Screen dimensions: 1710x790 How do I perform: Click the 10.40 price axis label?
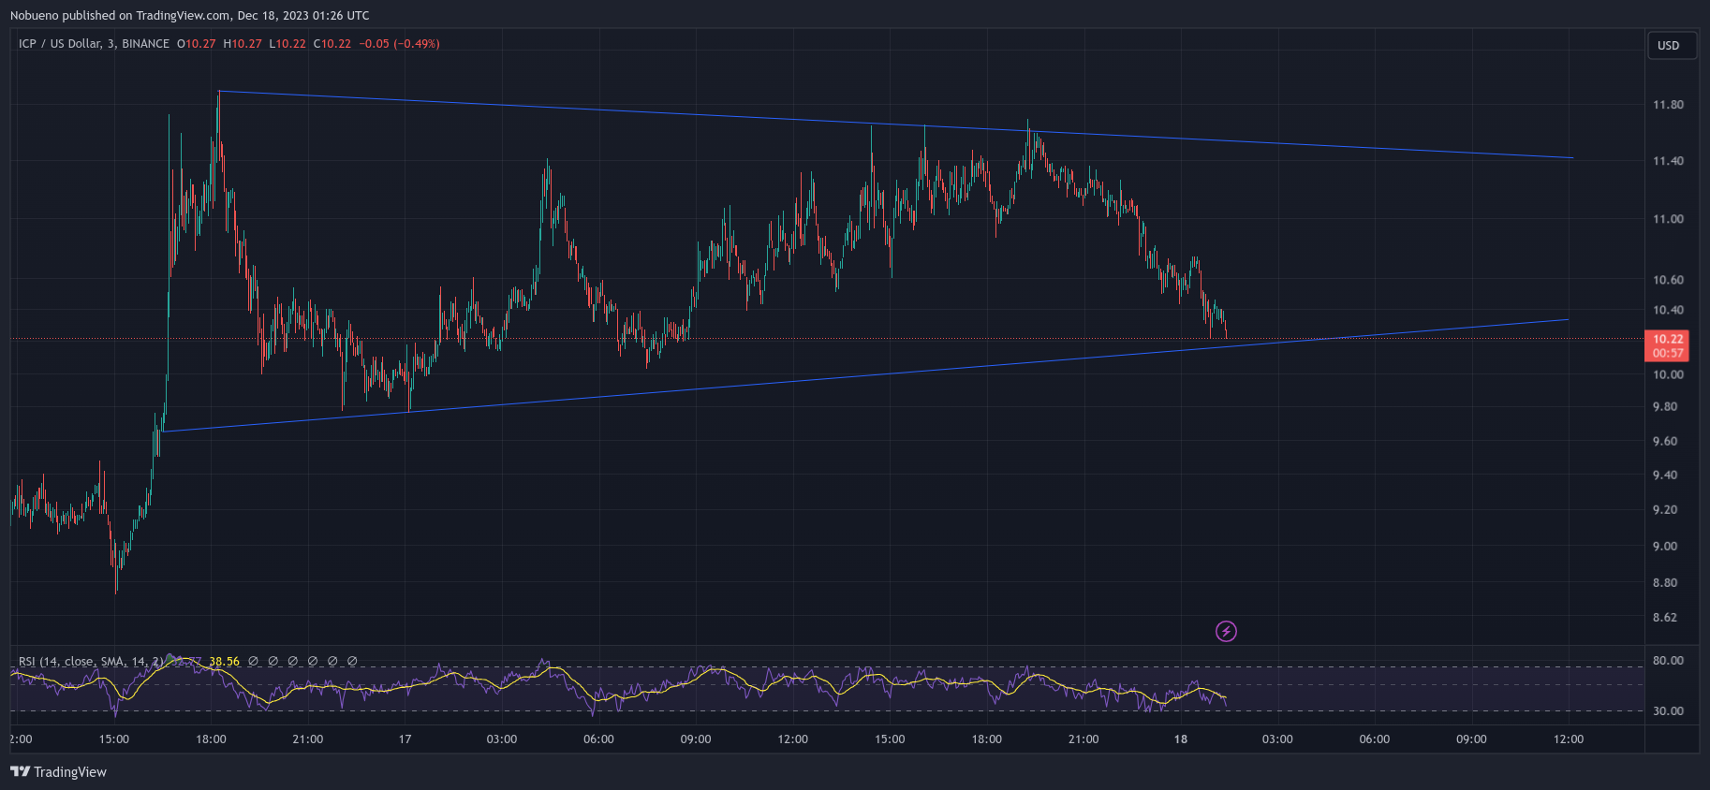coord(1668,310)
